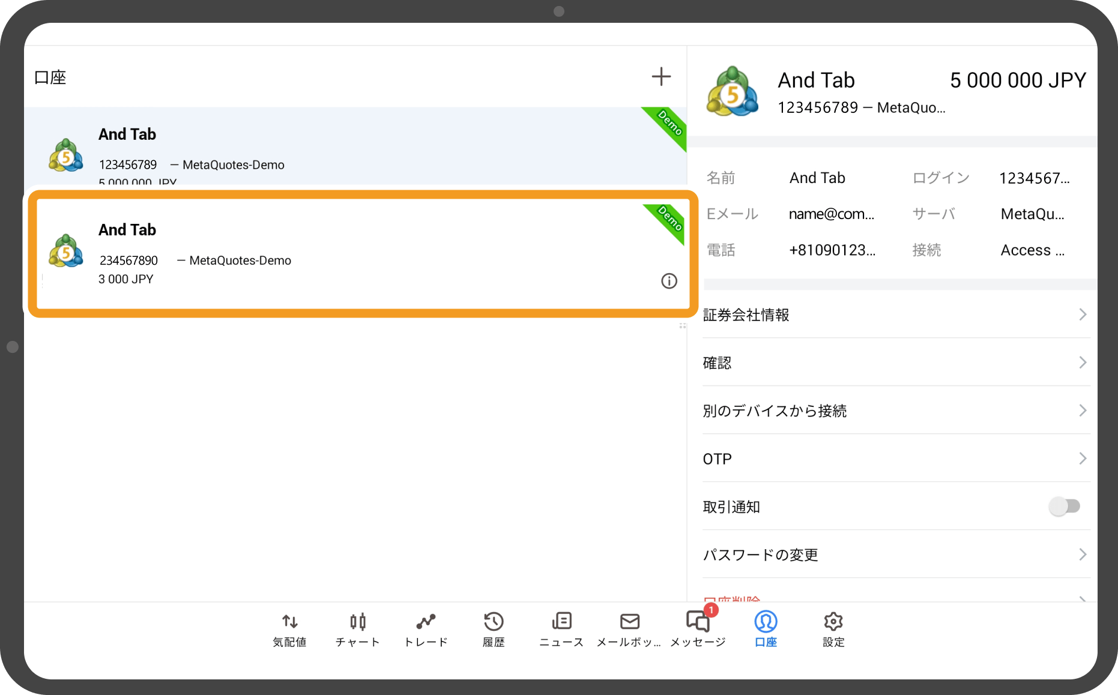
Task: Enable the 取引通知 trade notifications switch
Action: coord(1064,506)
